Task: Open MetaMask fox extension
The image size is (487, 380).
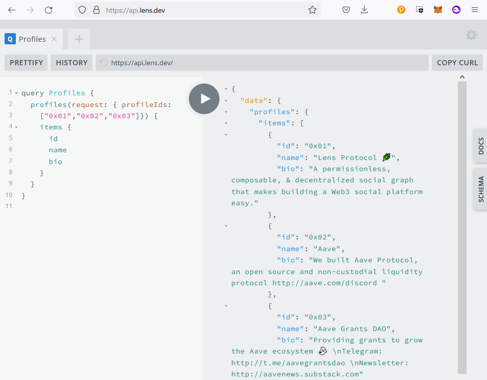Action: 437,10
